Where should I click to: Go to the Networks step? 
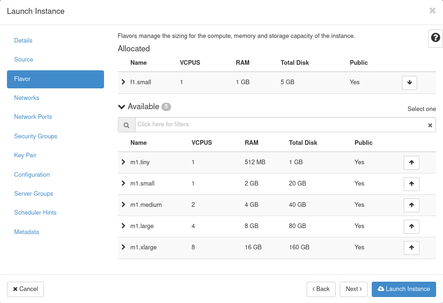[26, 98]
